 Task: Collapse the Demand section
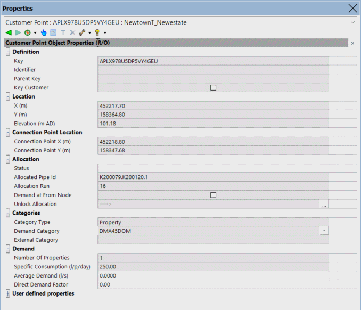coord(8,249)
